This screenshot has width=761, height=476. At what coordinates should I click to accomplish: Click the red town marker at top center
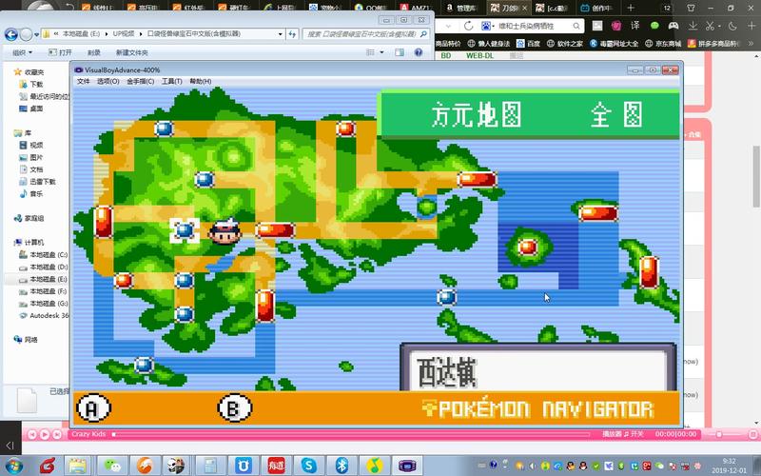click(x=345, y=129)
